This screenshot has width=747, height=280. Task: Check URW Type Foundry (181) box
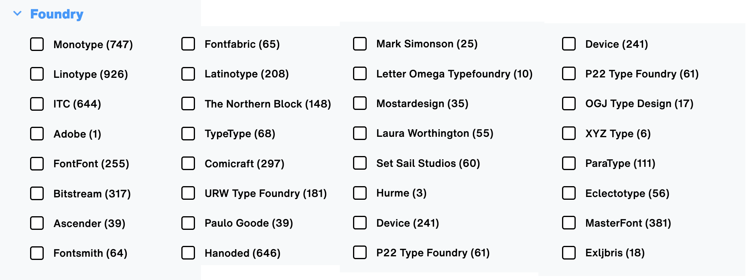[188, 193]
